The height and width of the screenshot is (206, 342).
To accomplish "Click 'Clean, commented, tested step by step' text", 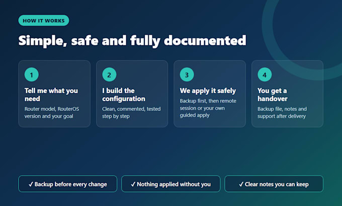I will (x=131, y=112).
